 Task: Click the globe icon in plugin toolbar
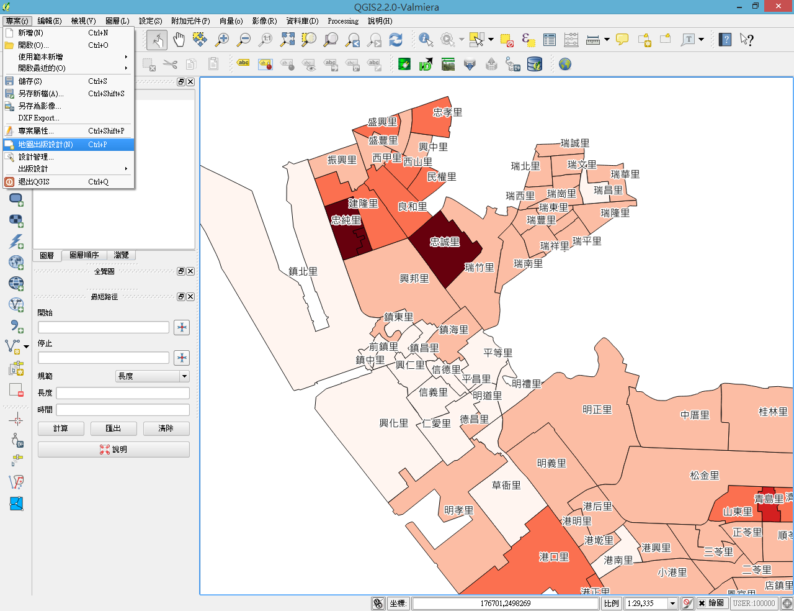(x=564, y=64)
